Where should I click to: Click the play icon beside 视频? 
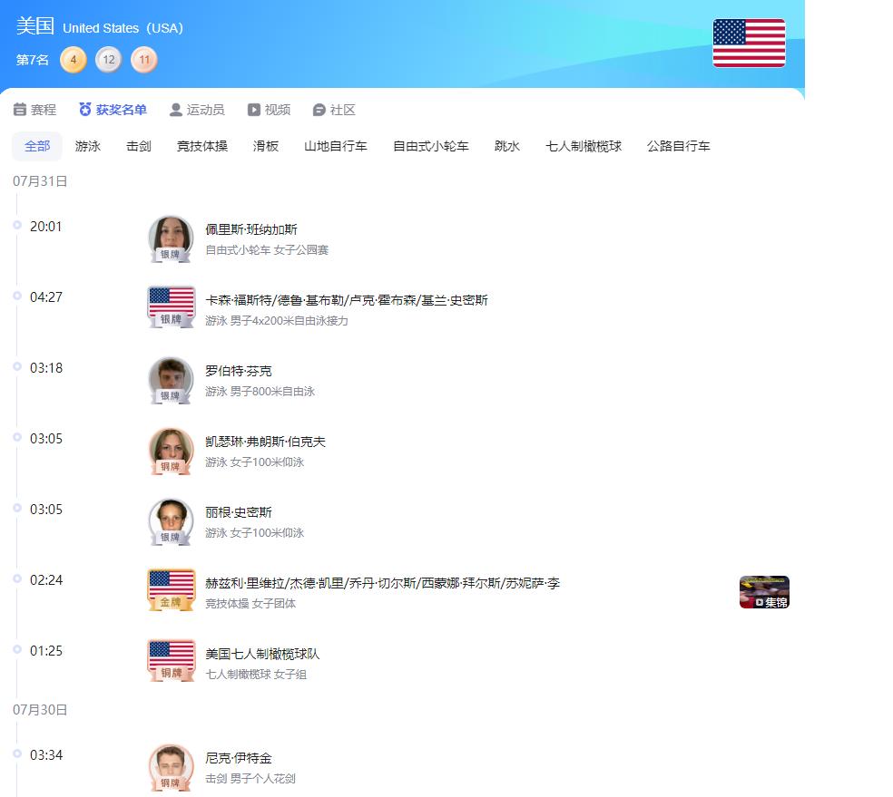(254, 109)
